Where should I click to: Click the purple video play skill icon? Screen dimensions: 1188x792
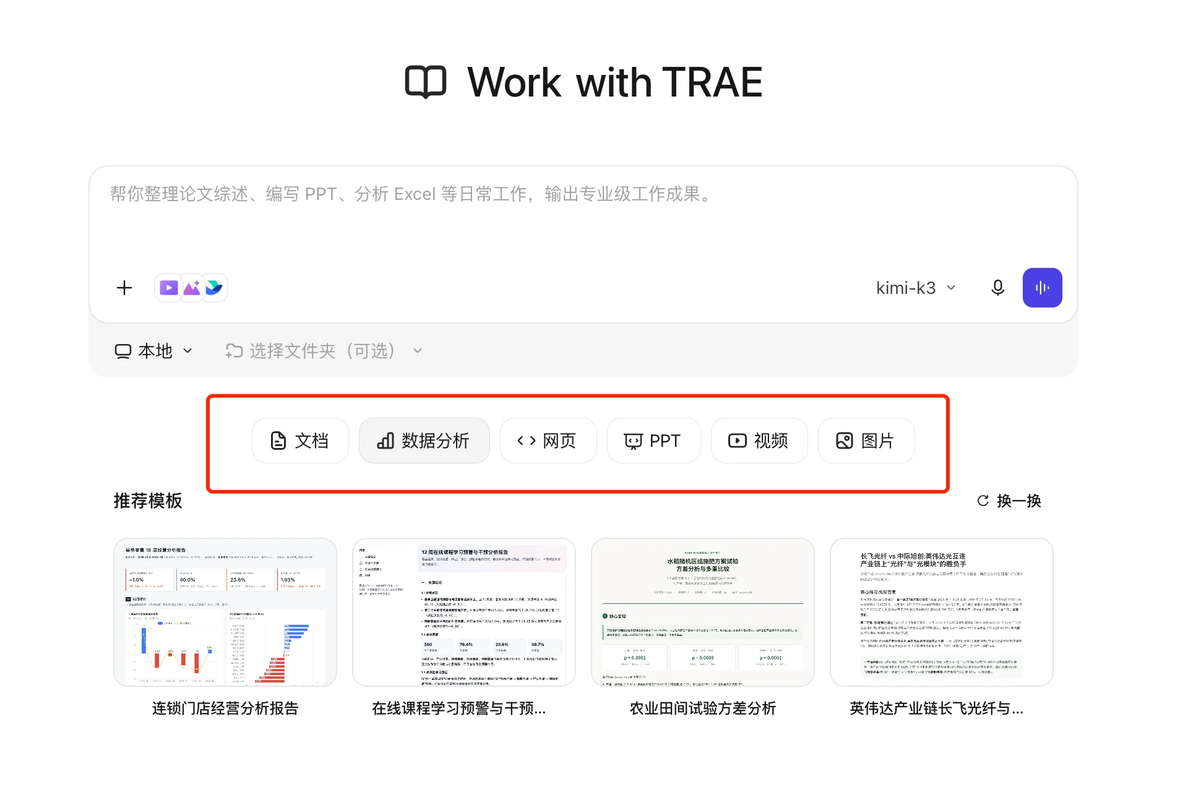click(169, 288)
